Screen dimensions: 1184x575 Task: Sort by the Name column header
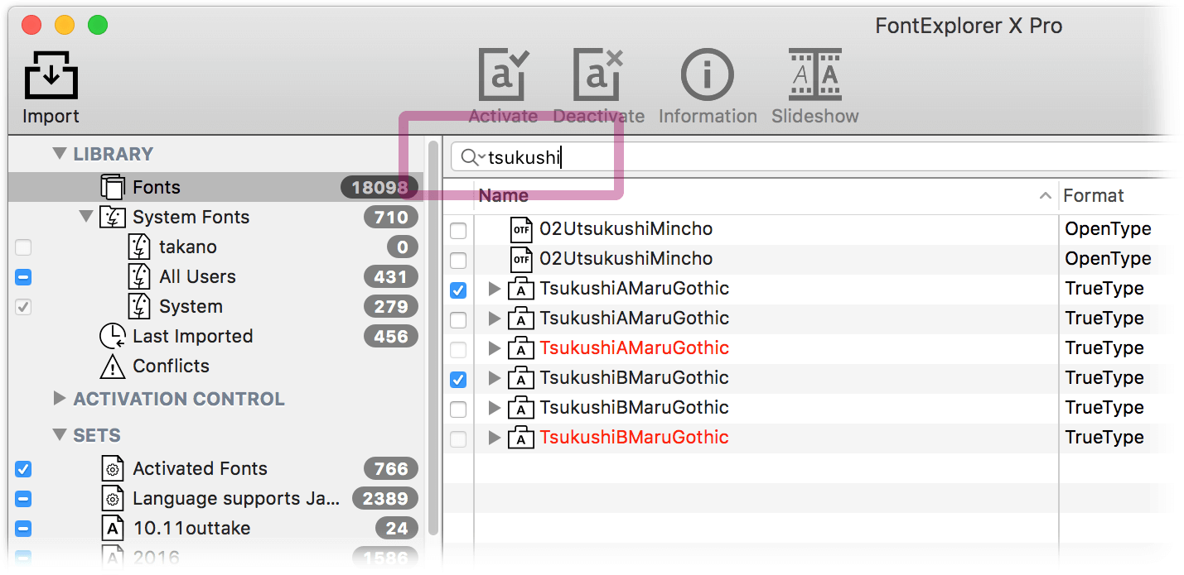point(503,196)
